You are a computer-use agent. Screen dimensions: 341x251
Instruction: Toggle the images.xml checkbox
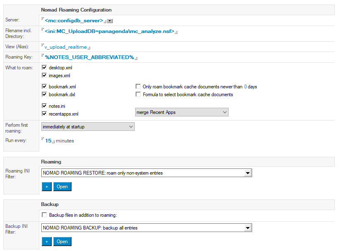click(x=45, y=76)
